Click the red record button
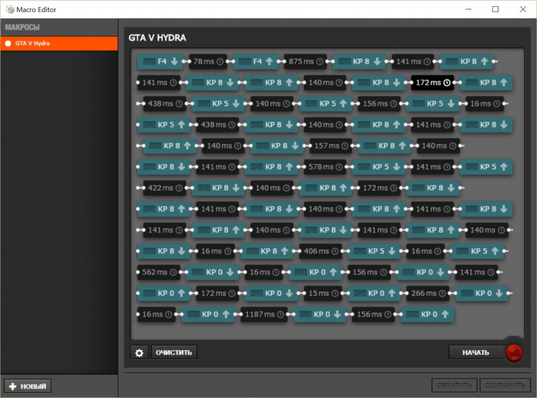Screen dimensions: 537x398 point(514,353)
